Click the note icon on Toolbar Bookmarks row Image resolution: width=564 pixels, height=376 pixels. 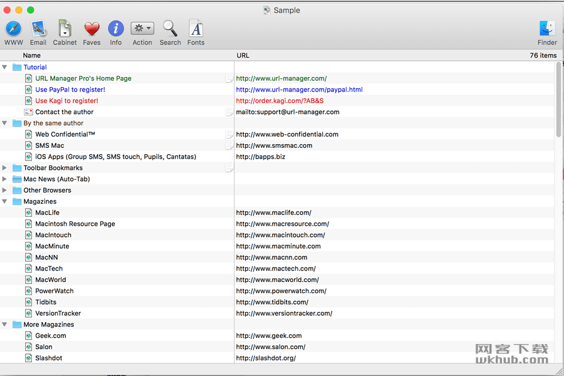point(229,168)
